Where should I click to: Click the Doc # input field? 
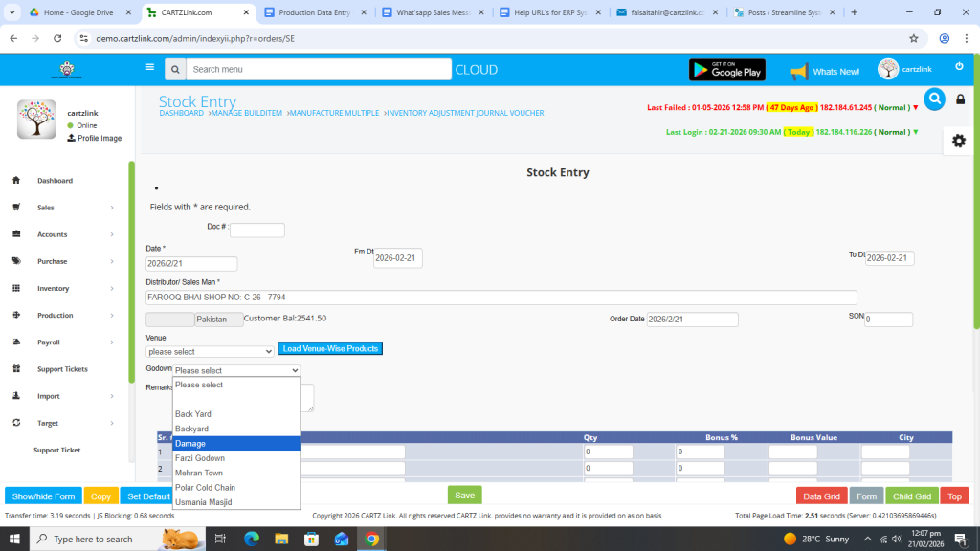[256, 231]
